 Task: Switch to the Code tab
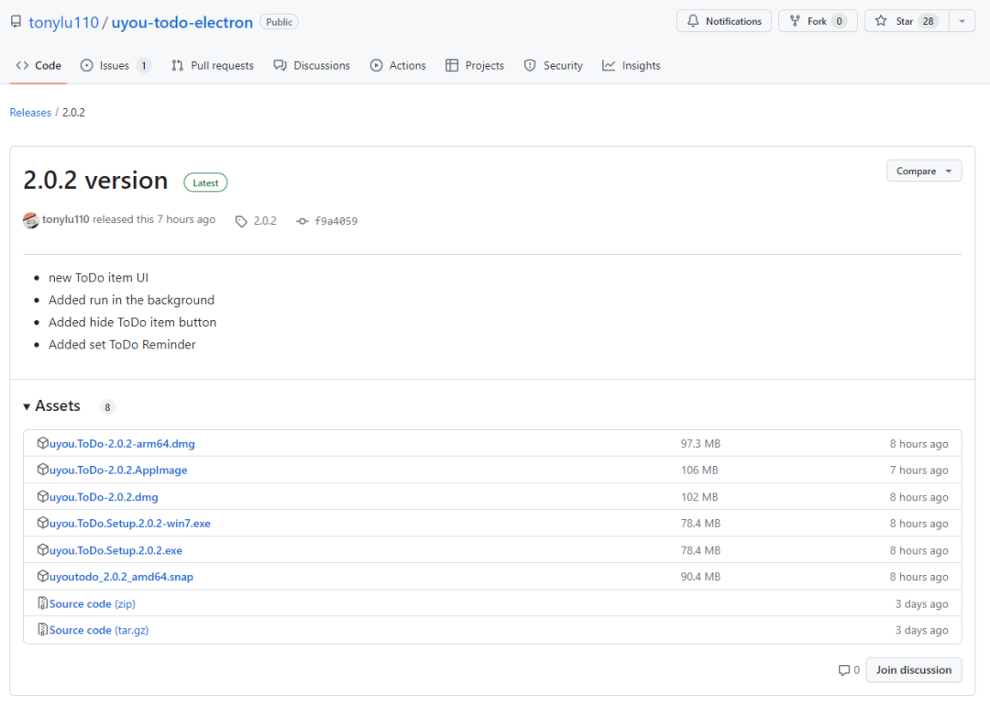coord(38,66)
